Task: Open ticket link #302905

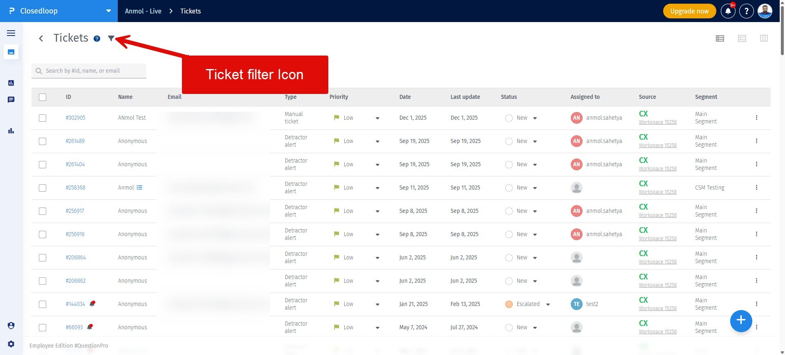Action: pos(76,118)
